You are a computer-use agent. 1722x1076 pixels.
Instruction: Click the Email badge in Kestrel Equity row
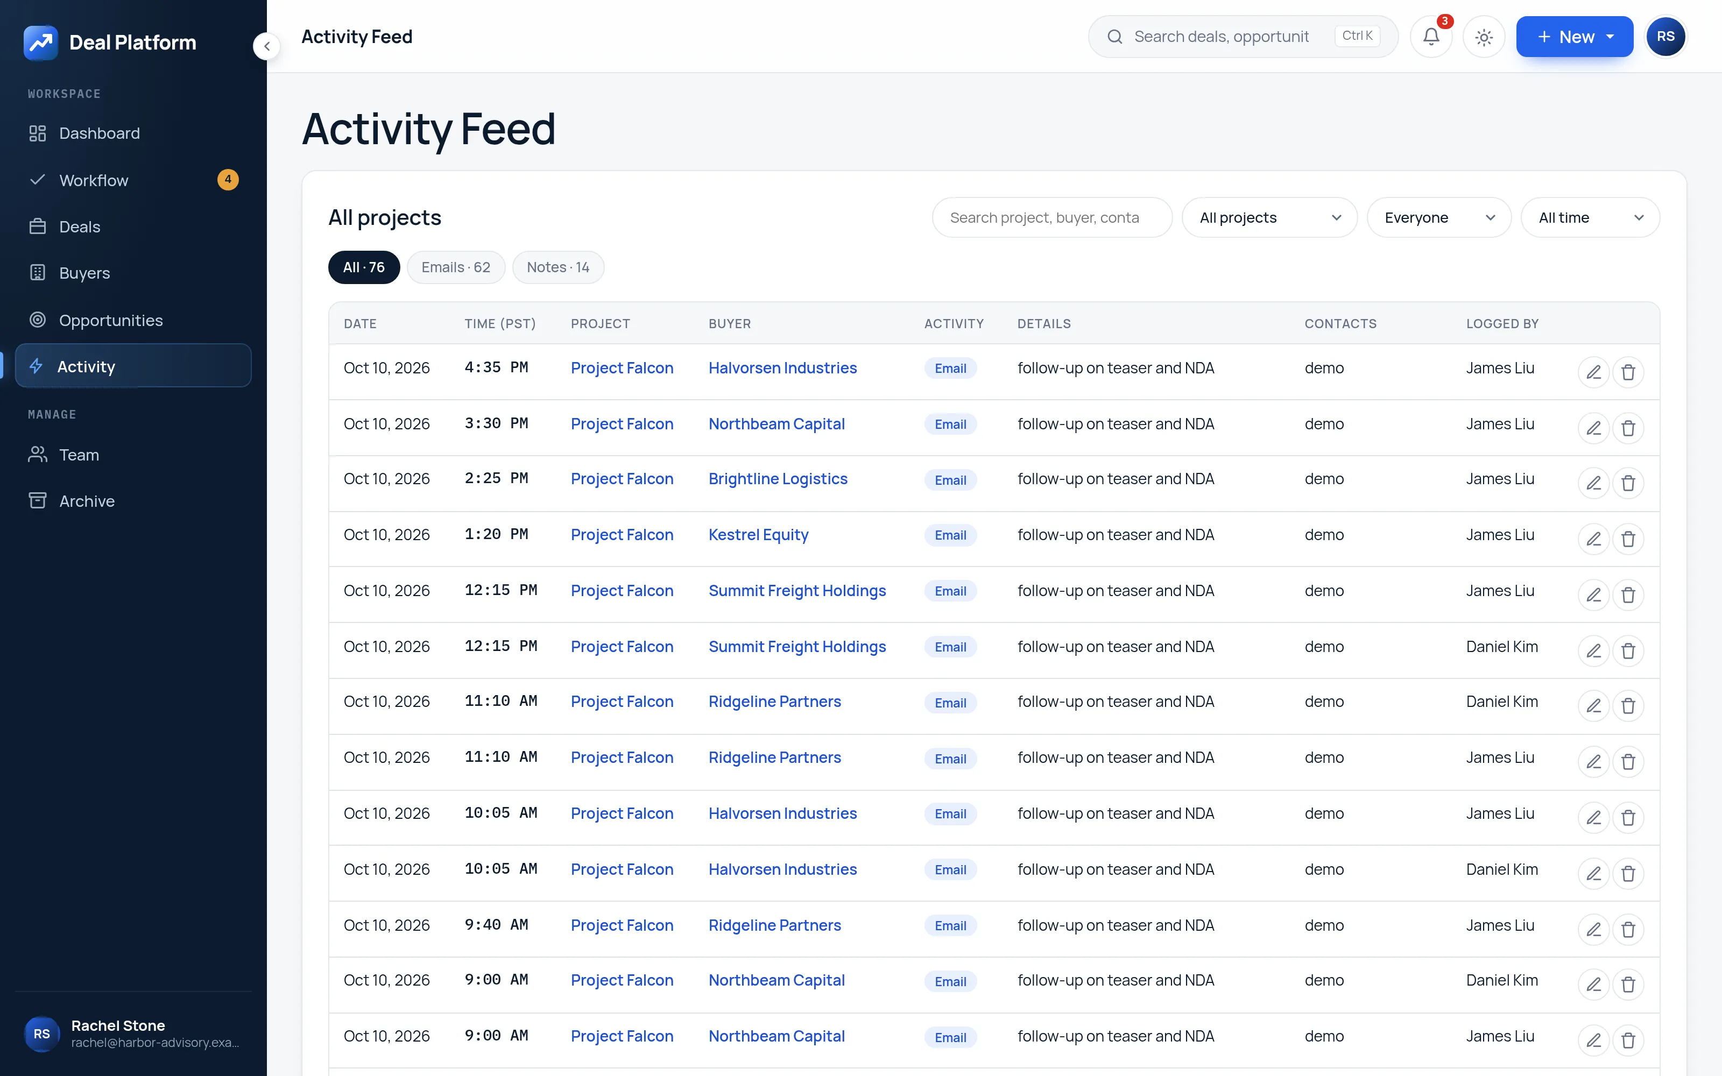[950, 535]
